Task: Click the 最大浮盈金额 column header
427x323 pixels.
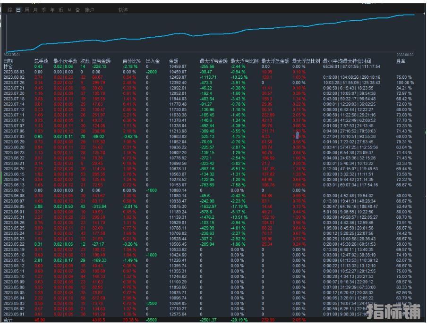Action: pos(275,61)
